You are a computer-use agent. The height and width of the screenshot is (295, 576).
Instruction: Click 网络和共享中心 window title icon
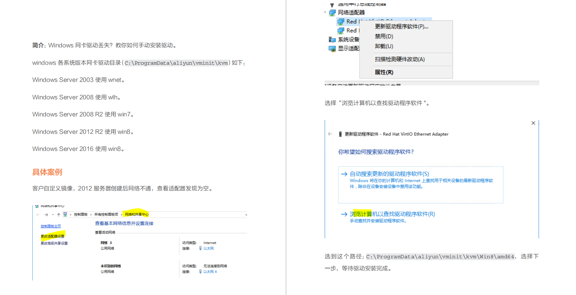[x=37, y=206]
